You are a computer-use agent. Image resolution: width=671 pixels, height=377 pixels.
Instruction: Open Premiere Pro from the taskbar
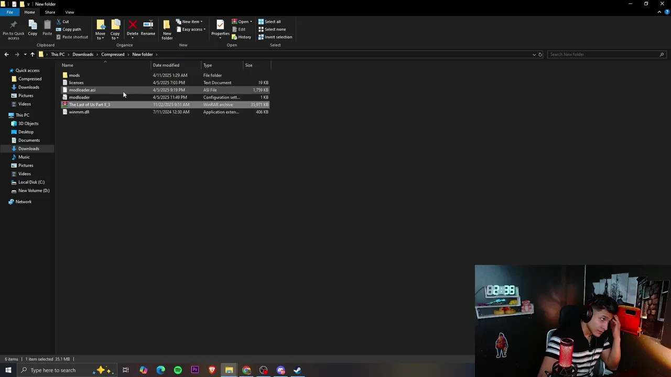click(x=195, y=370)
